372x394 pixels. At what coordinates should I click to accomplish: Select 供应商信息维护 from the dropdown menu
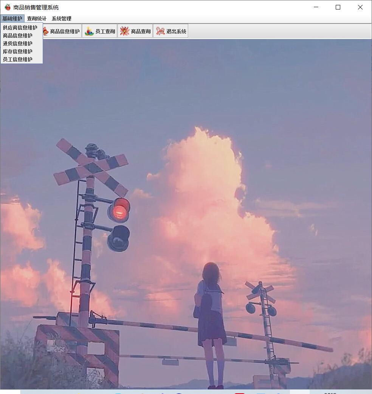[x=22, y=28]
